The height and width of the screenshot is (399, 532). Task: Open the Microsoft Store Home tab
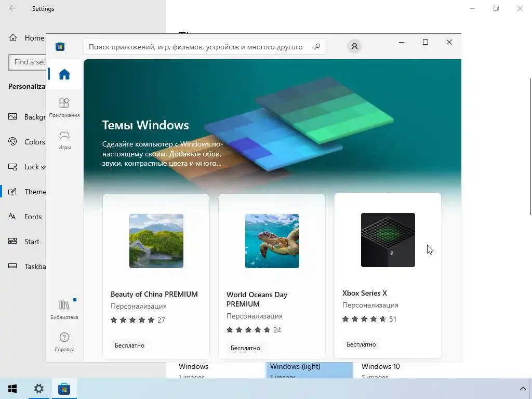(x=64, y=74)
